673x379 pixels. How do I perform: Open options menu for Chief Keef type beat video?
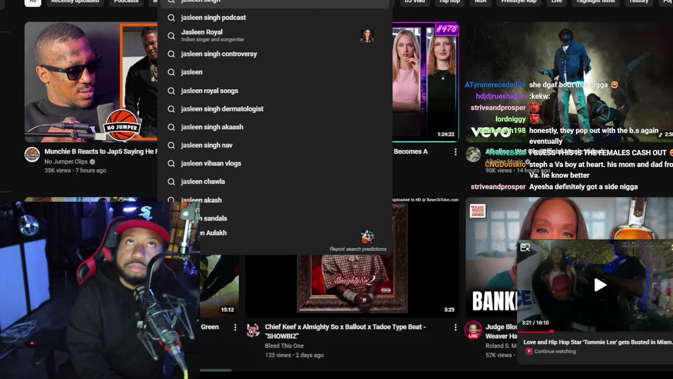point(455,327)
